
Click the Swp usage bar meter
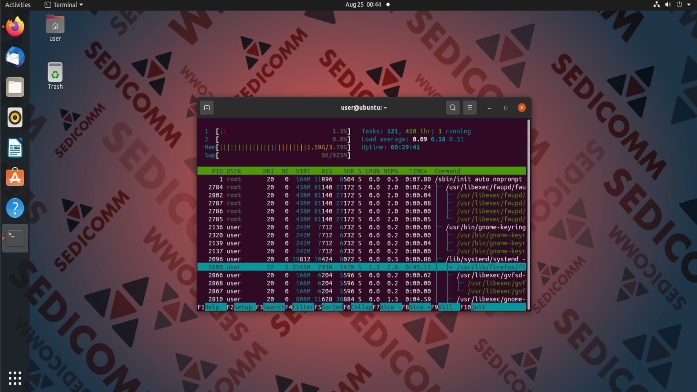[277, 155]
